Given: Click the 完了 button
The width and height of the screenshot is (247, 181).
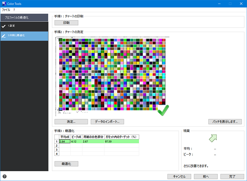Looking at the screenshot, I should (232, 176).
